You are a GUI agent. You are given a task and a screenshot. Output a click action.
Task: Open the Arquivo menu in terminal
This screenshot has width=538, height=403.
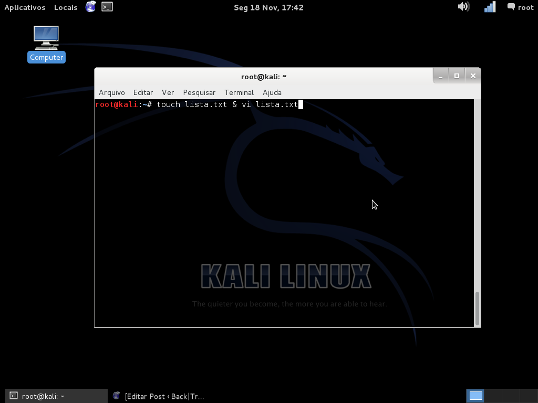click(x=112, y=92)
